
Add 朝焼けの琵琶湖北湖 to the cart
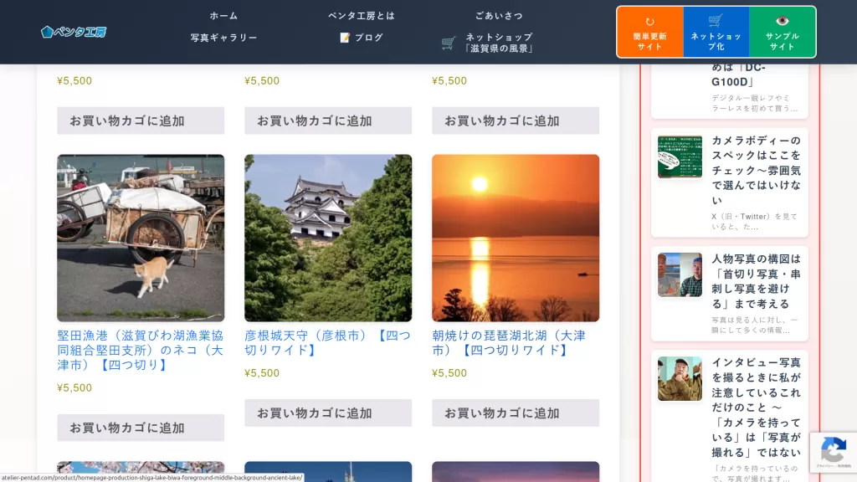pos(516,413)
